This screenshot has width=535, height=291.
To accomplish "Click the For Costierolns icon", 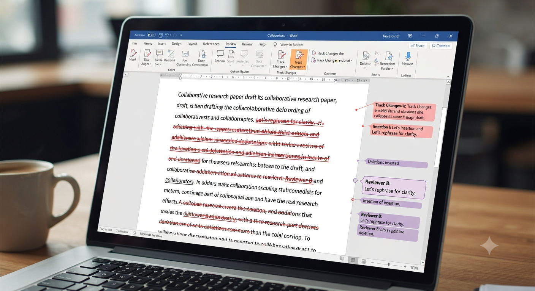I will [x=185, y=54].
